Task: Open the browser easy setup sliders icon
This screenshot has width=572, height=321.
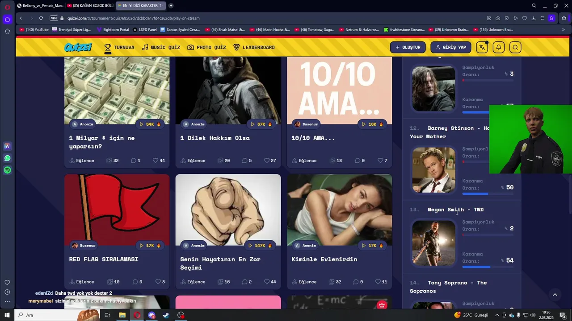Action: [543, 18]
